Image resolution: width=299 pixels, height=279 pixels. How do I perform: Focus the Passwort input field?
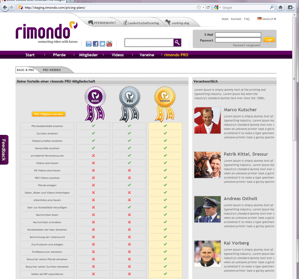tap(238, 40)
